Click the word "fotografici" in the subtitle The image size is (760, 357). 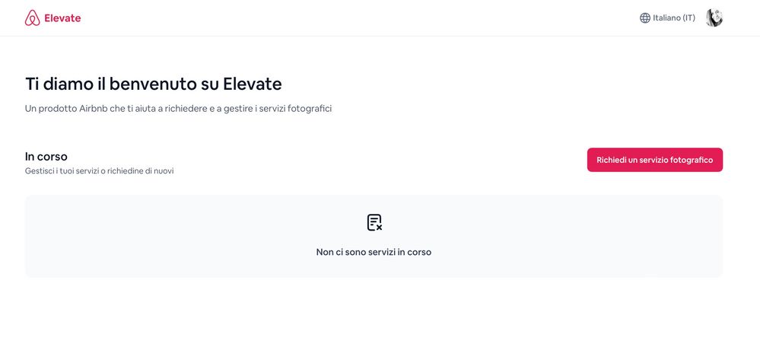tap(310, 109)
